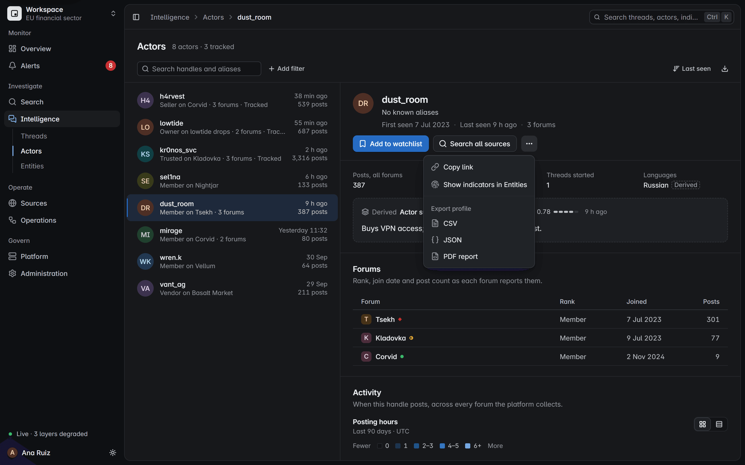Open Operations in the sidebar

(62, 220)
